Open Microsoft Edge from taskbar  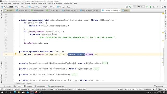(15, 92)
